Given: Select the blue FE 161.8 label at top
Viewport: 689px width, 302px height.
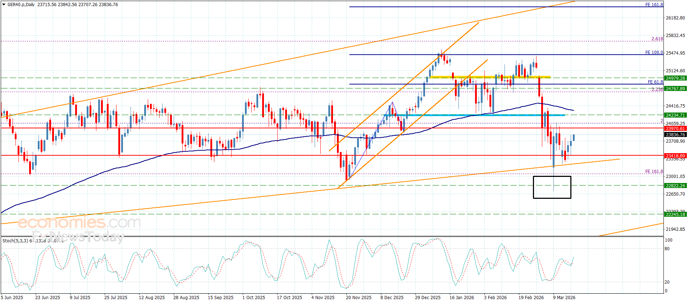Looking at the screenshot, I should pyautogui.click(x=654, y=5).
